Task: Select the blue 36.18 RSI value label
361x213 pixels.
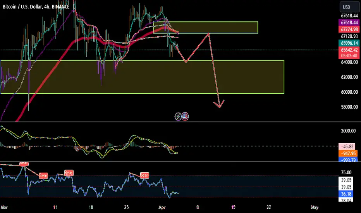Action: pos(346,194)
